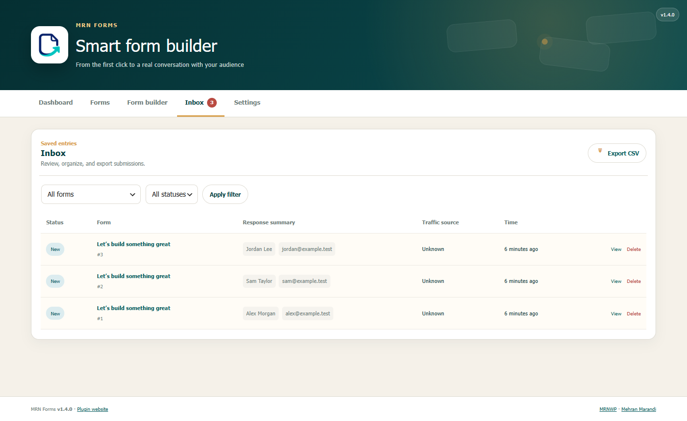Image resolution: width=687 pixels, height=421 pixels.
Task: View the Sam Taylor entry
Action: coord(616,281)
